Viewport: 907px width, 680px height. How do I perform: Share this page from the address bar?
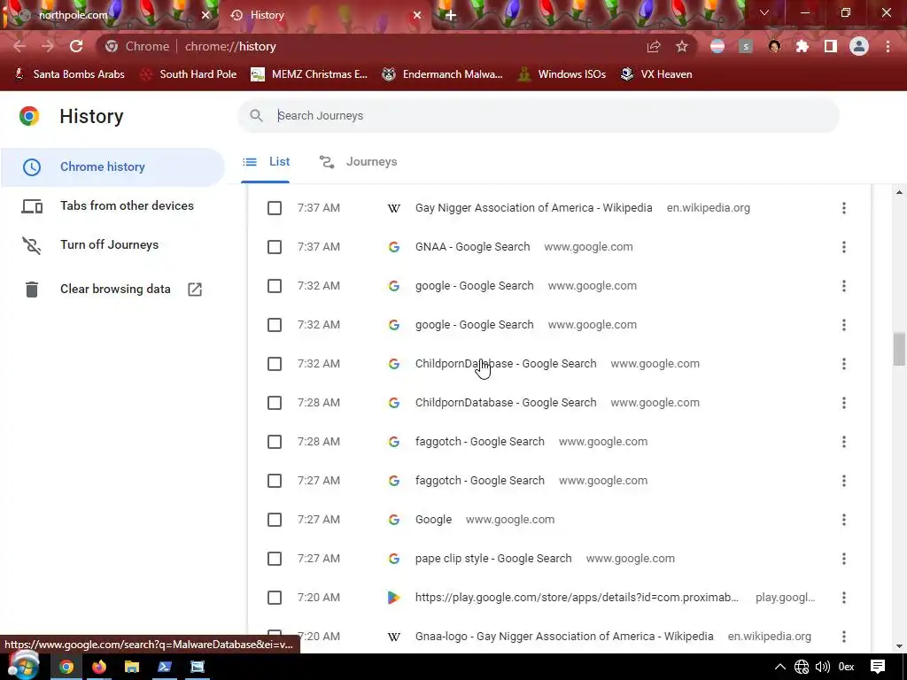click(654, 46)
